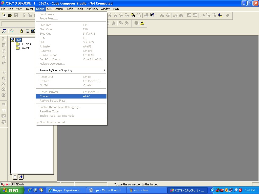Click the topmost step braces icon in sidebar
This screenshot has height=194, width=259.
(x=4, y=39)
